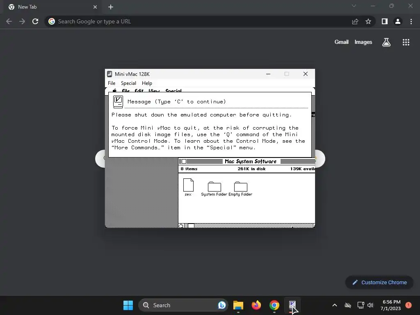Click the Mini vMac taskbar icon

coord(292,305)
